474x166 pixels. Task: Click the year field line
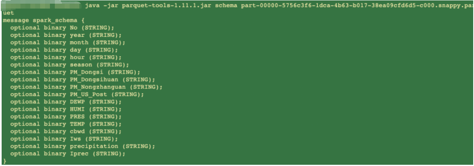pos(66,35)
